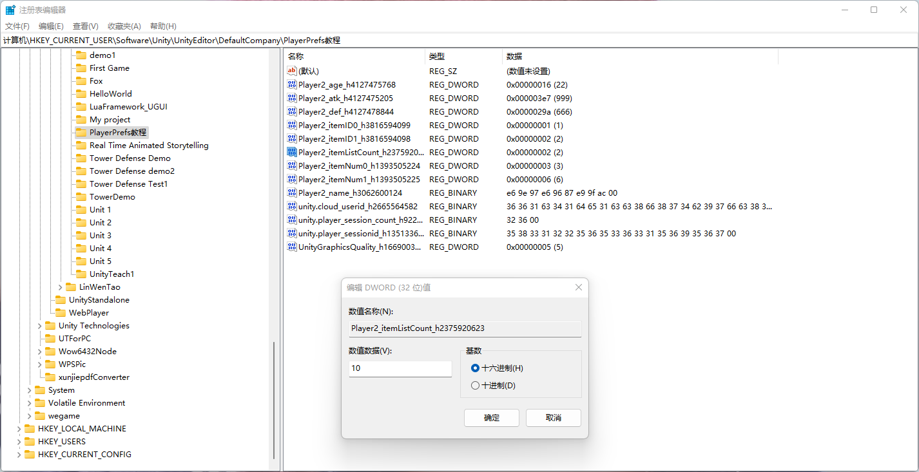Open the 收藏夹(A) favorites menu
The image size is (919, 472).
[x=124, y=26]
